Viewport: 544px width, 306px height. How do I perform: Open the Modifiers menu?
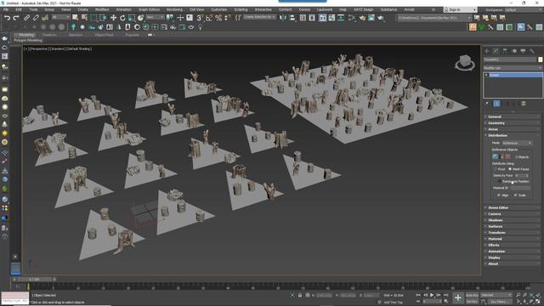tap(102, 9)
